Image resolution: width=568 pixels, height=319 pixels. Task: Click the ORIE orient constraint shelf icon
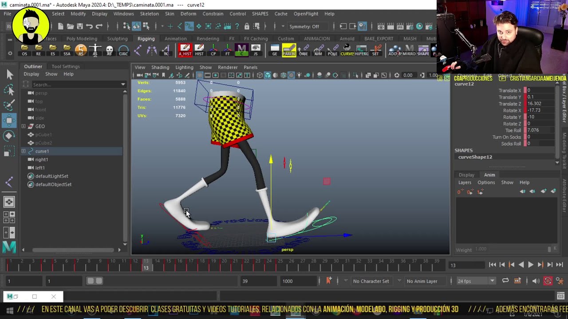coord(304,50)
